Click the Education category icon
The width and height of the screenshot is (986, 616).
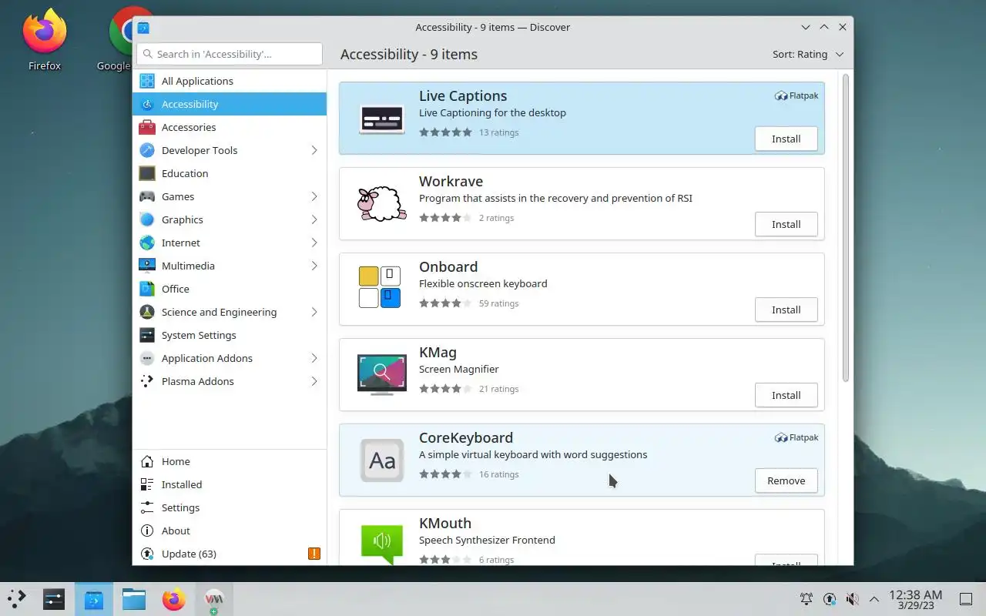click(147, 173)
